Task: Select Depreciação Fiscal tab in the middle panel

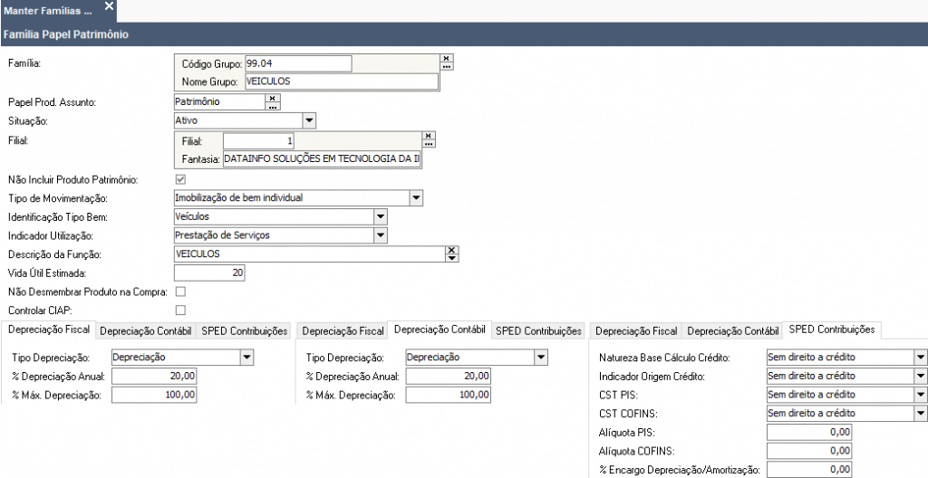Action: [x=343, y=331]
